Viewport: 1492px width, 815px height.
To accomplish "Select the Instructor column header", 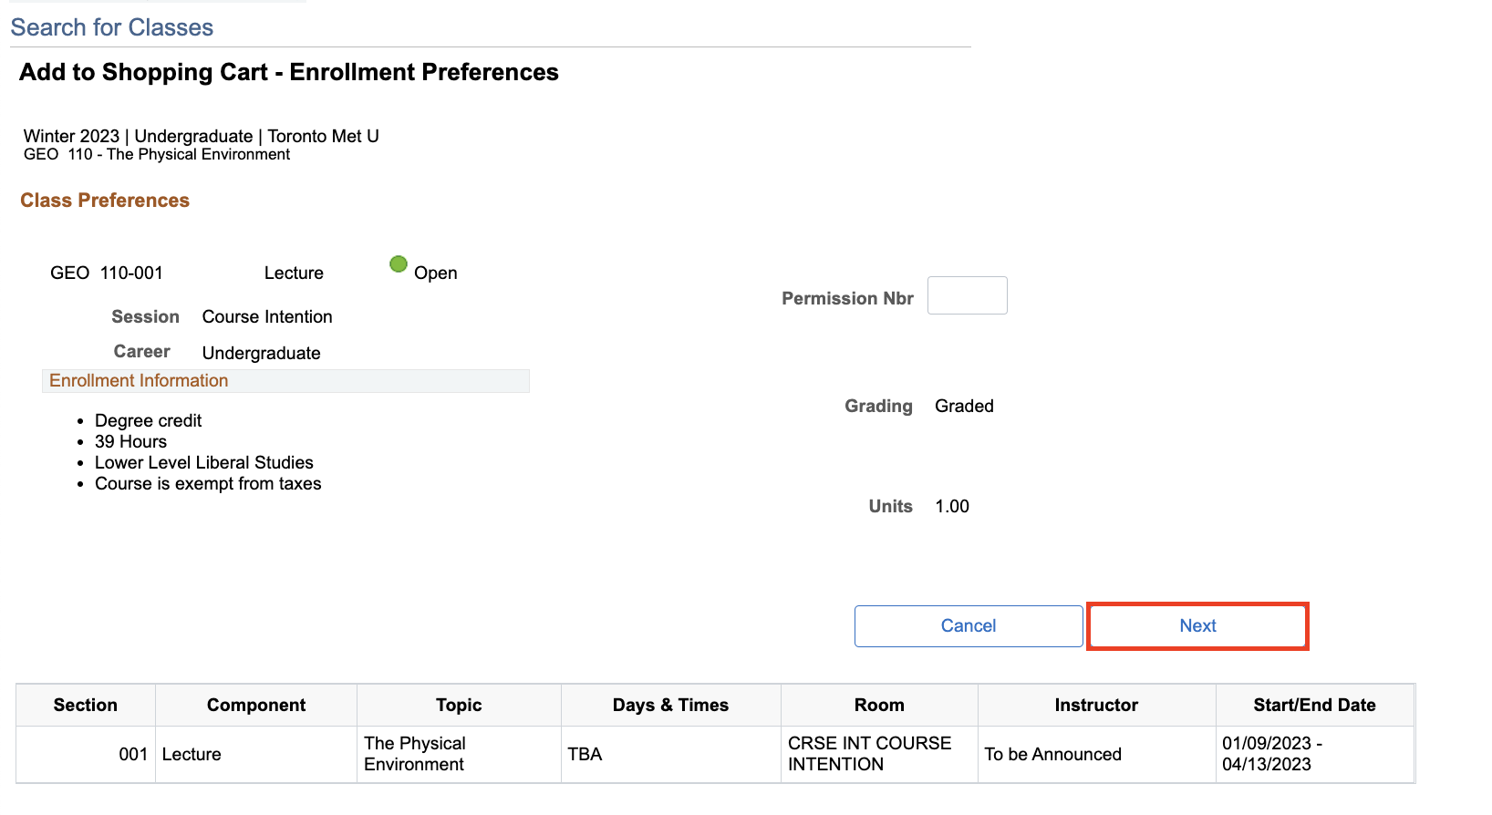I will pyautogui.click(x=1096, y=705).
